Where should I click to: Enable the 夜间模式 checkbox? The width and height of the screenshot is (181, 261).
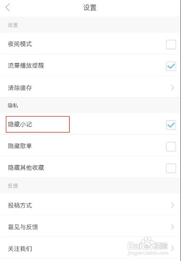[x=171, y=44]
